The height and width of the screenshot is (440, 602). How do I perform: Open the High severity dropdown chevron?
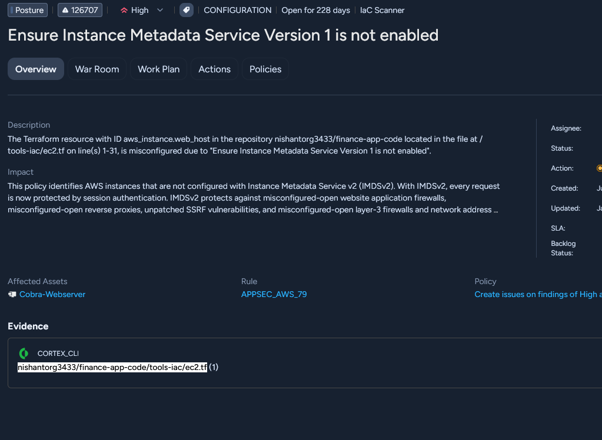click(160, 11)
